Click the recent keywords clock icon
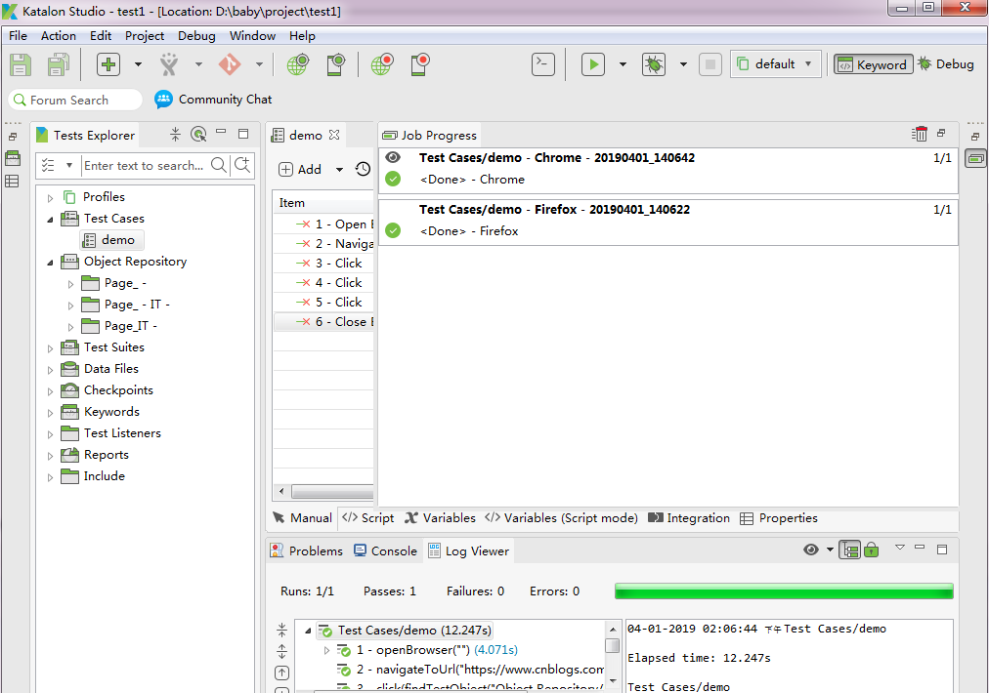The height and width of the screenshot is (693, 989). [x=363, y=169]
